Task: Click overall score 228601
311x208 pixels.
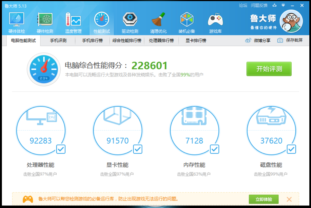Action: (149, 65)
